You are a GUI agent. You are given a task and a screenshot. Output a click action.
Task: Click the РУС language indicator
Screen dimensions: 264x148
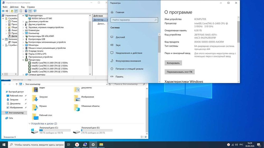tap(241, 145)
